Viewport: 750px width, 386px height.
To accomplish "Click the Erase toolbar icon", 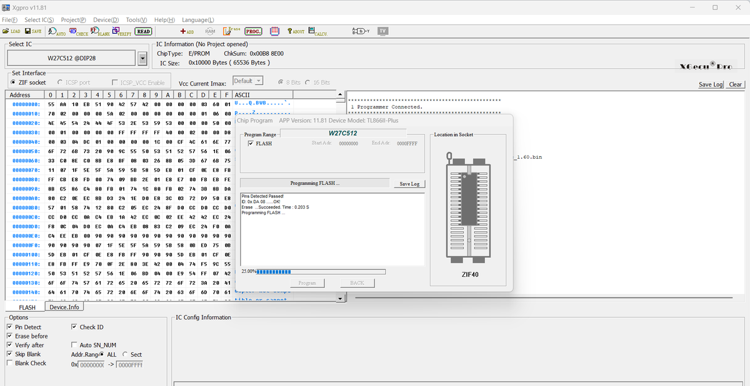I will coord(231,31).
